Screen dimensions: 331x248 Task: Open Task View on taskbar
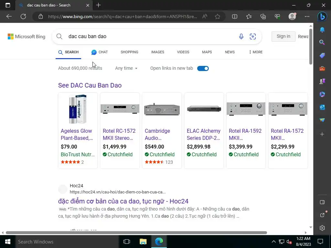coord(127,242)
